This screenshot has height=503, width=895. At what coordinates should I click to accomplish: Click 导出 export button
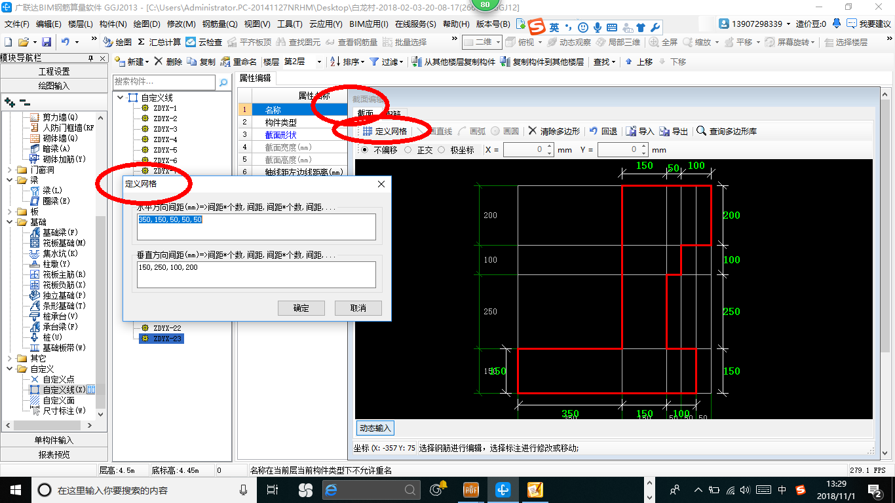tap(674, 131)
